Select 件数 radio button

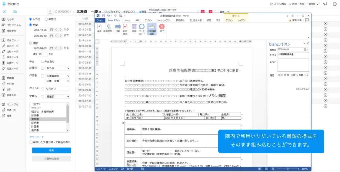tap(31, 43)
